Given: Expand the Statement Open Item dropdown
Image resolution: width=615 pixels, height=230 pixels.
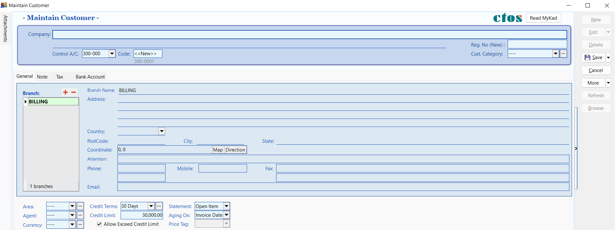Looking at the screenshot, I should coord(227,206).
